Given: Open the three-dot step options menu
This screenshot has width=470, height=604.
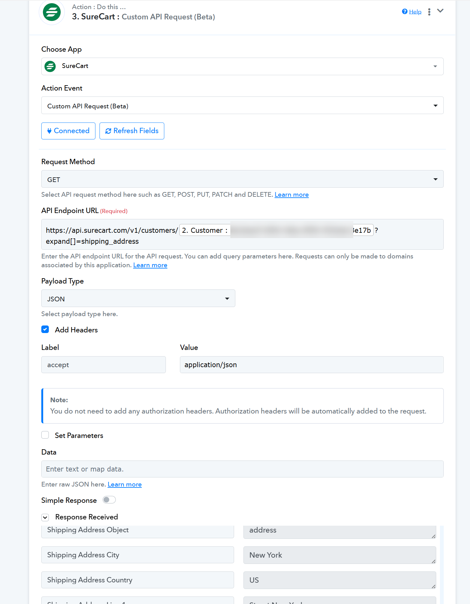Looking at the screenshot, I should (429, 12).
